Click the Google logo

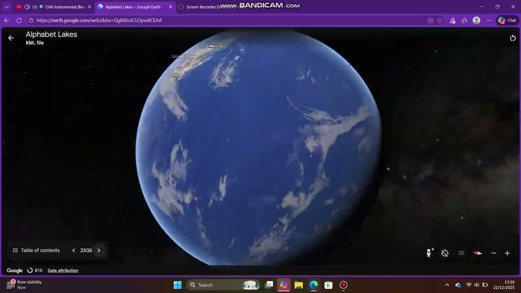coord(15,271)
